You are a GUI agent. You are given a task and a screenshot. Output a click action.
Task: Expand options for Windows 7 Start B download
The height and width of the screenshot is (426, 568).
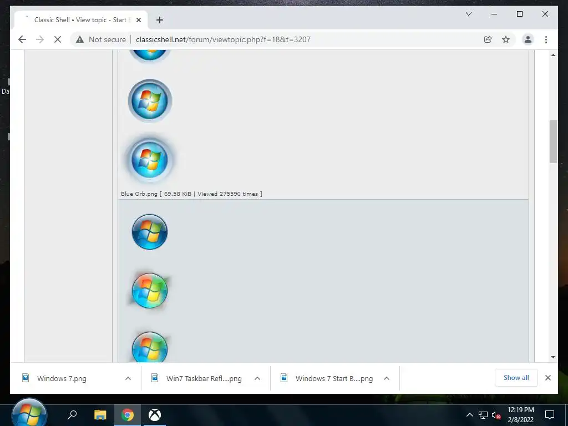(387, 378)
